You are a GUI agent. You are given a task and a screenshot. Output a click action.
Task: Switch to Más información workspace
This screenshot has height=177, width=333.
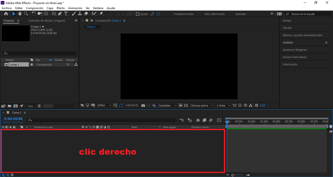tap(214, 14)
